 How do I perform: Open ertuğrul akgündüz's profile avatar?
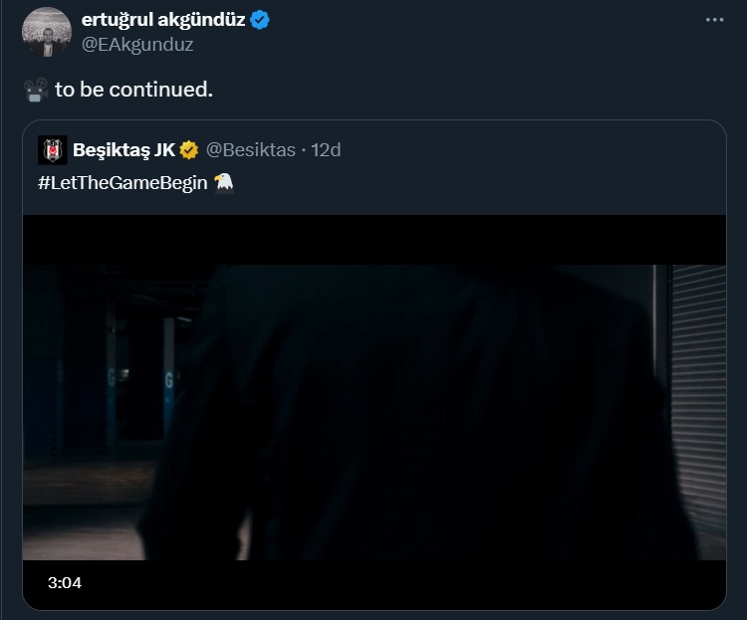click(47, 32)
